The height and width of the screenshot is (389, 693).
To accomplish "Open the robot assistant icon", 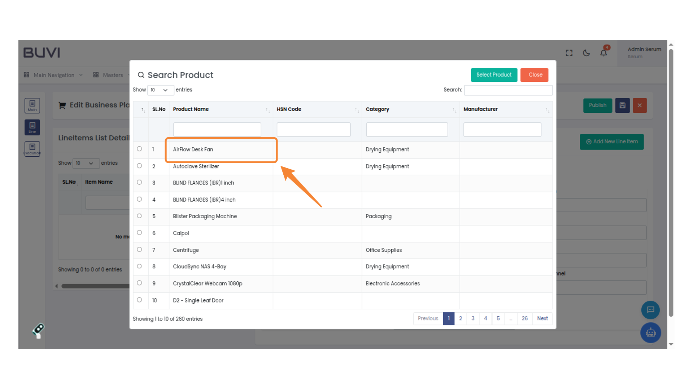I will pyautogui.click(x=650, y=332).
